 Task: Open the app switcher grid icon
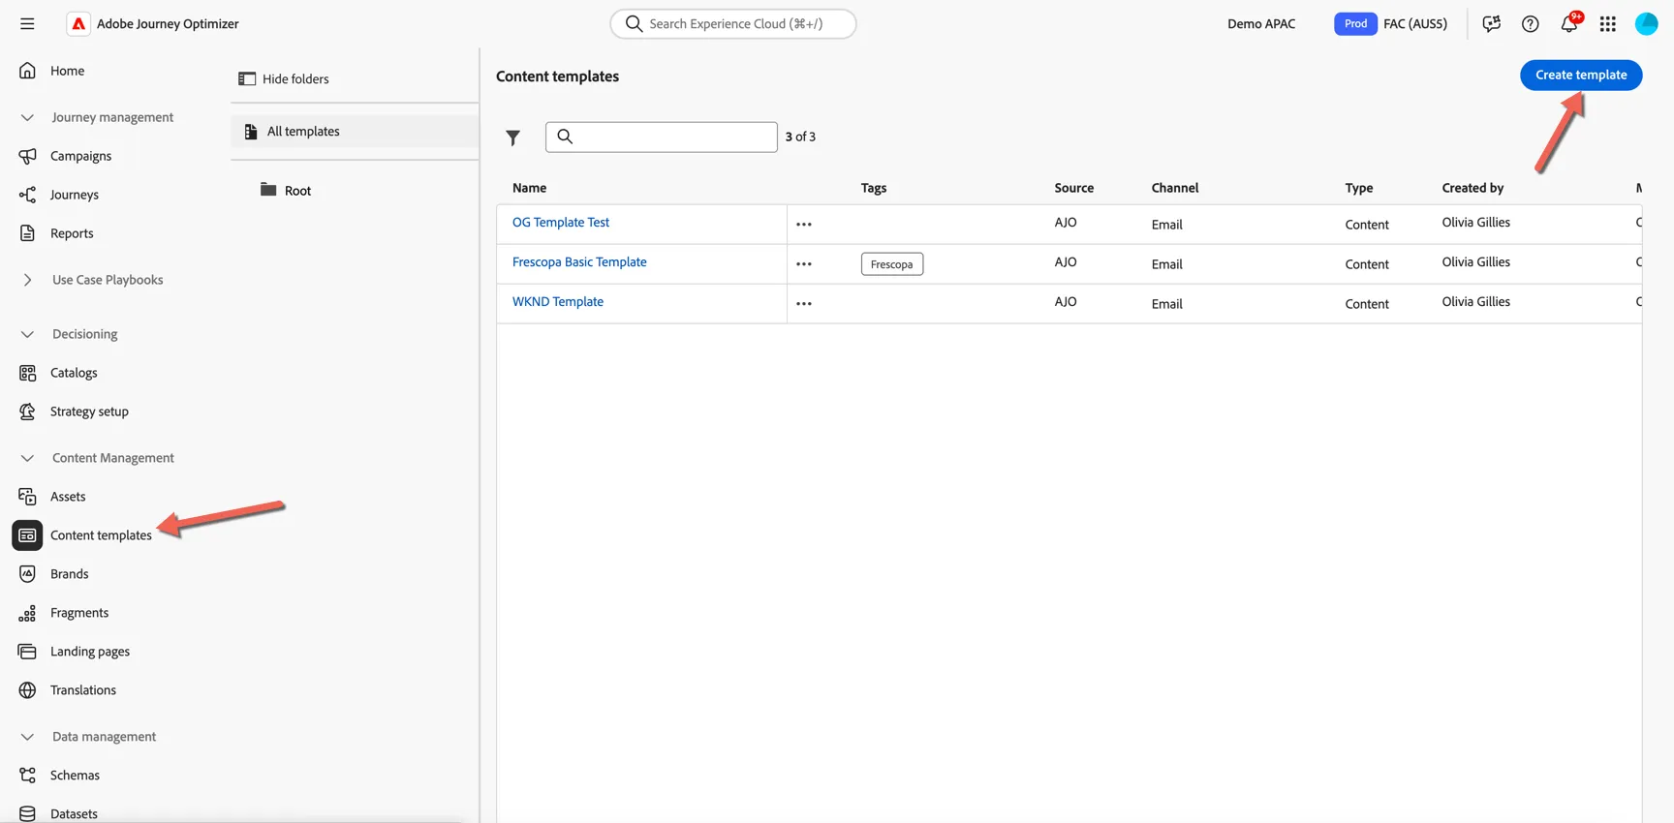pos(1608,24)
